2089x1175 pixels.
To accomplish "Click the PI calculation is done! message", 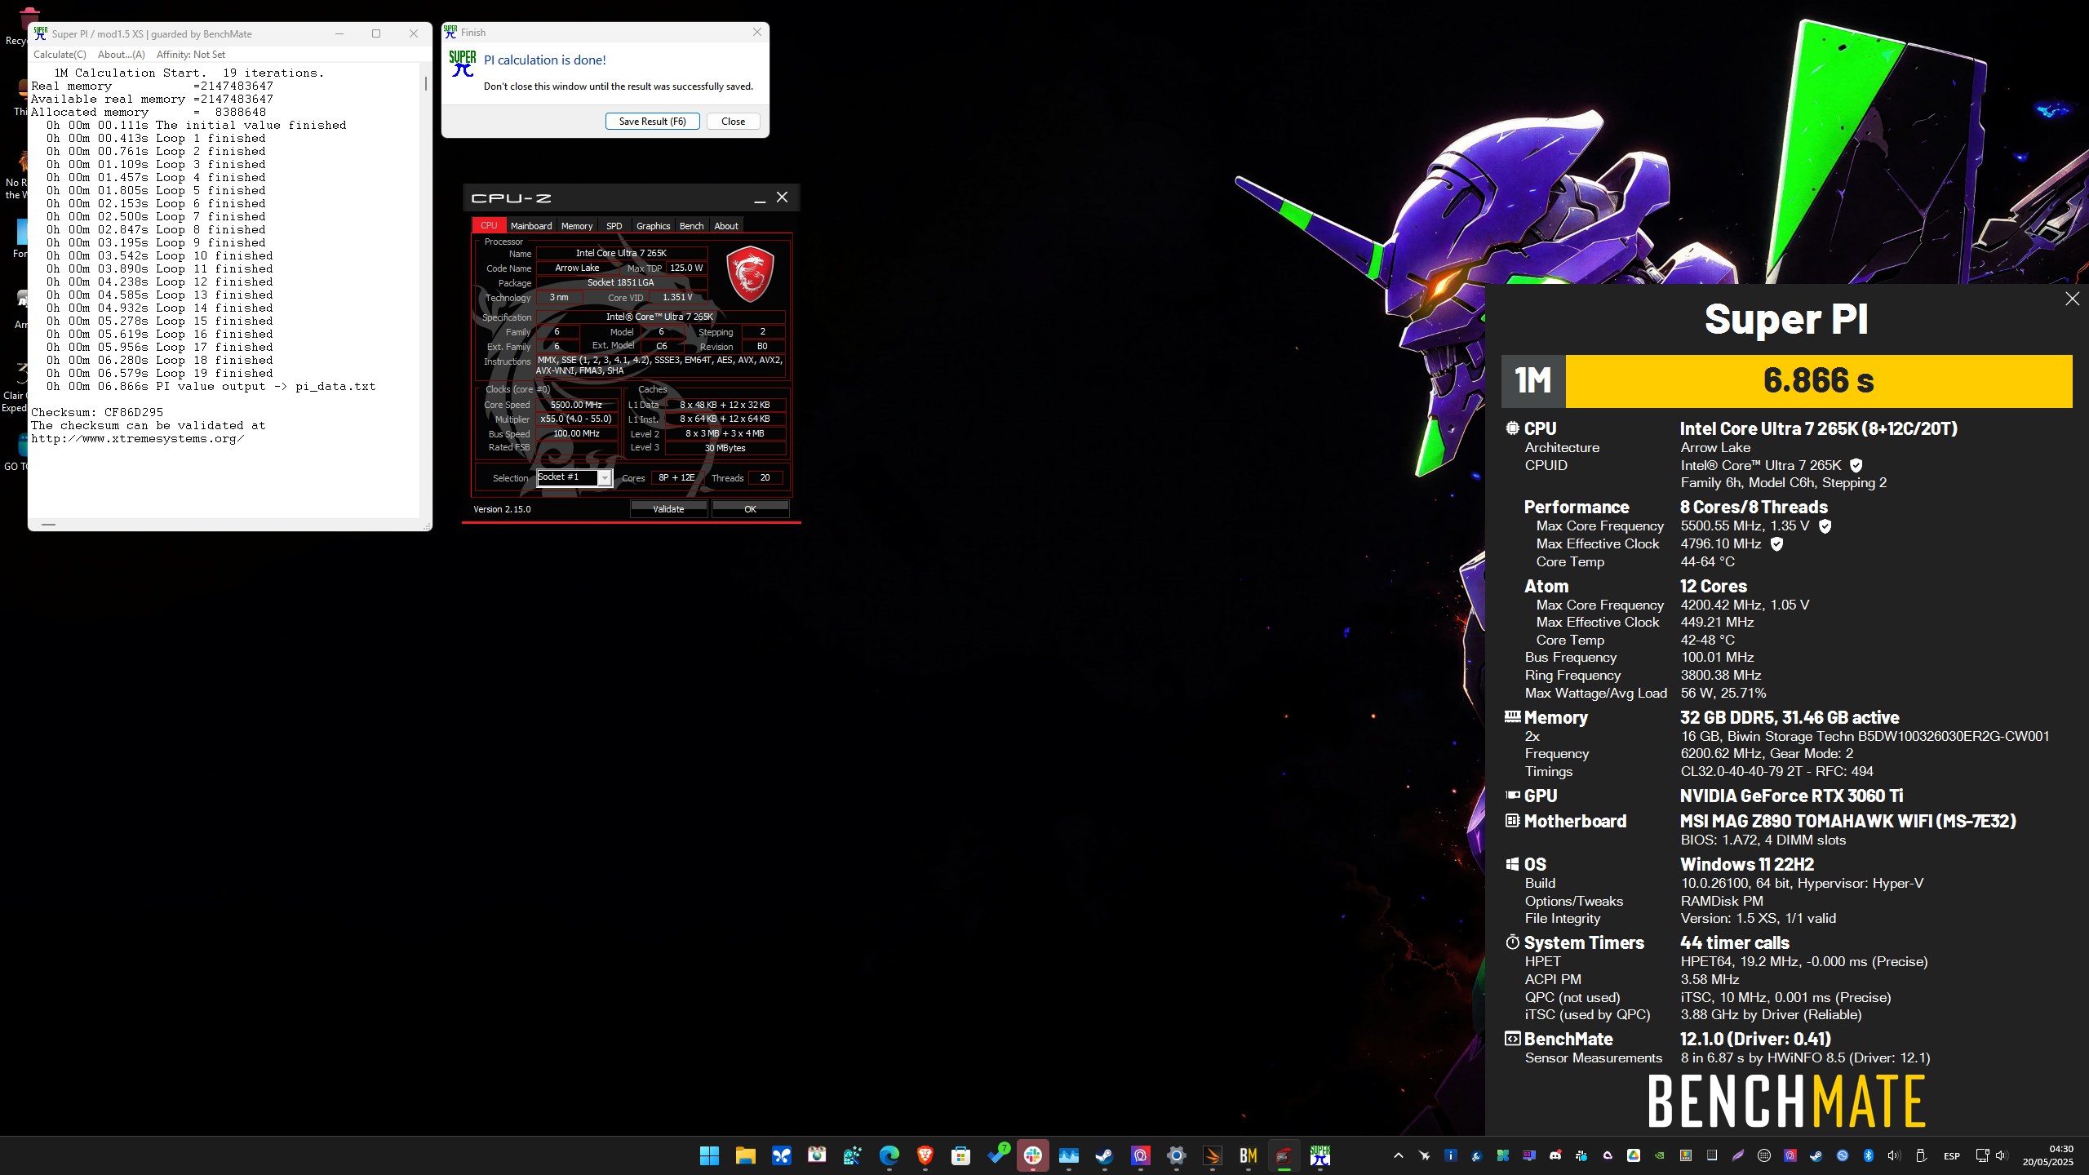I will 545,60.
